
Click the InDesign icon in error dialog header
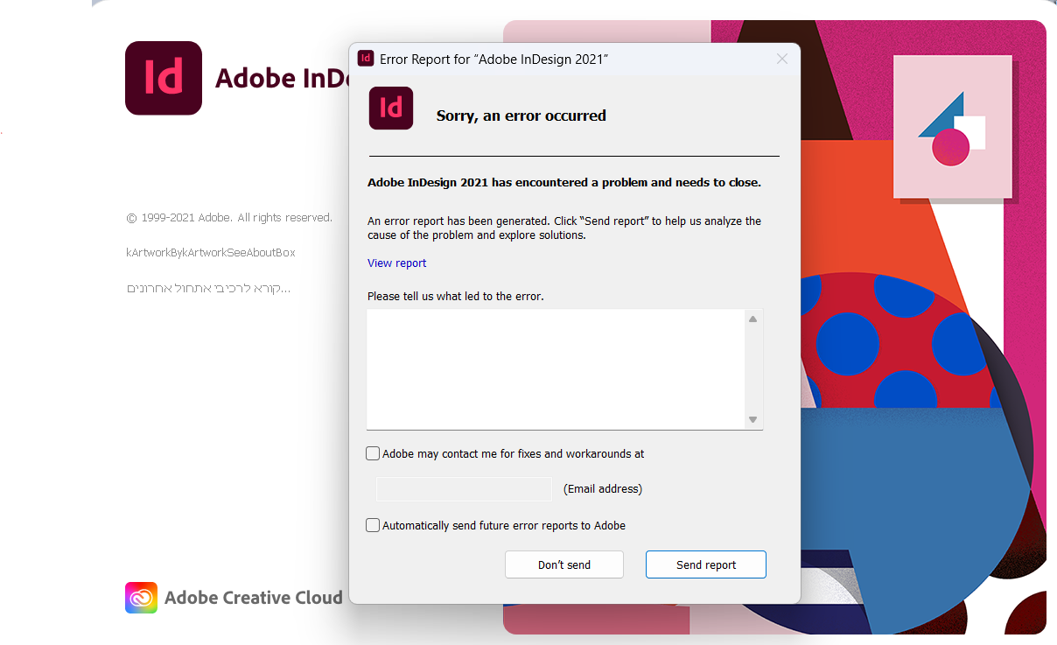[391, 108]
